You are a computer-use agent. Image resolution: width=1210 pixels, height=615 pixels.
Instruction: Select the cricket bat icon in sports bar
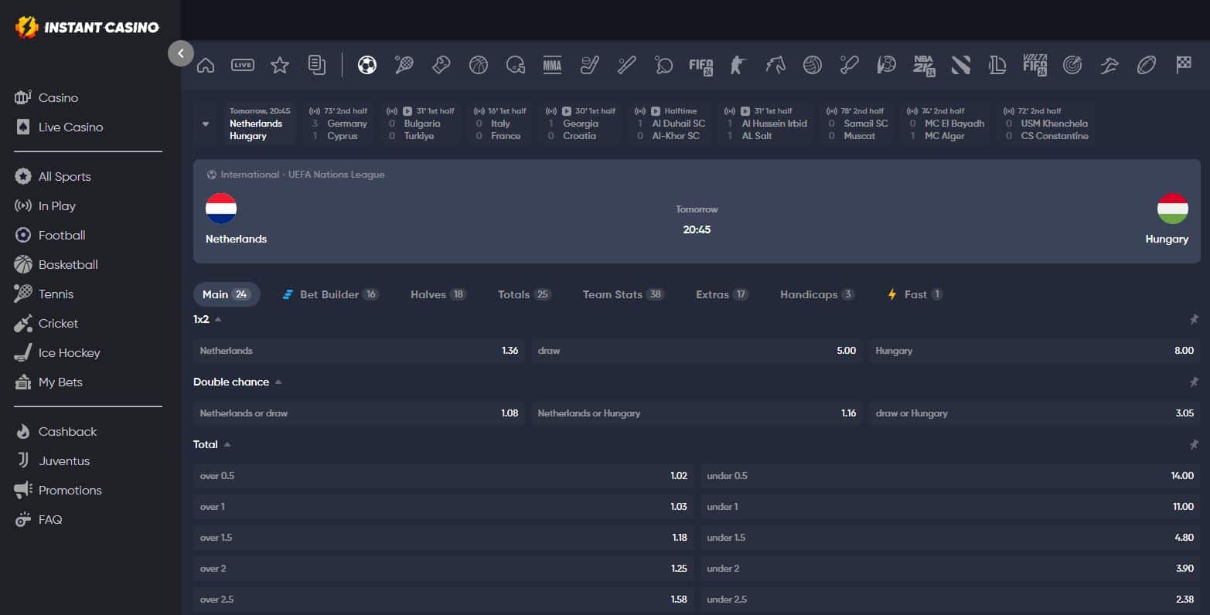pyautogui.click(x=850, y=65)
